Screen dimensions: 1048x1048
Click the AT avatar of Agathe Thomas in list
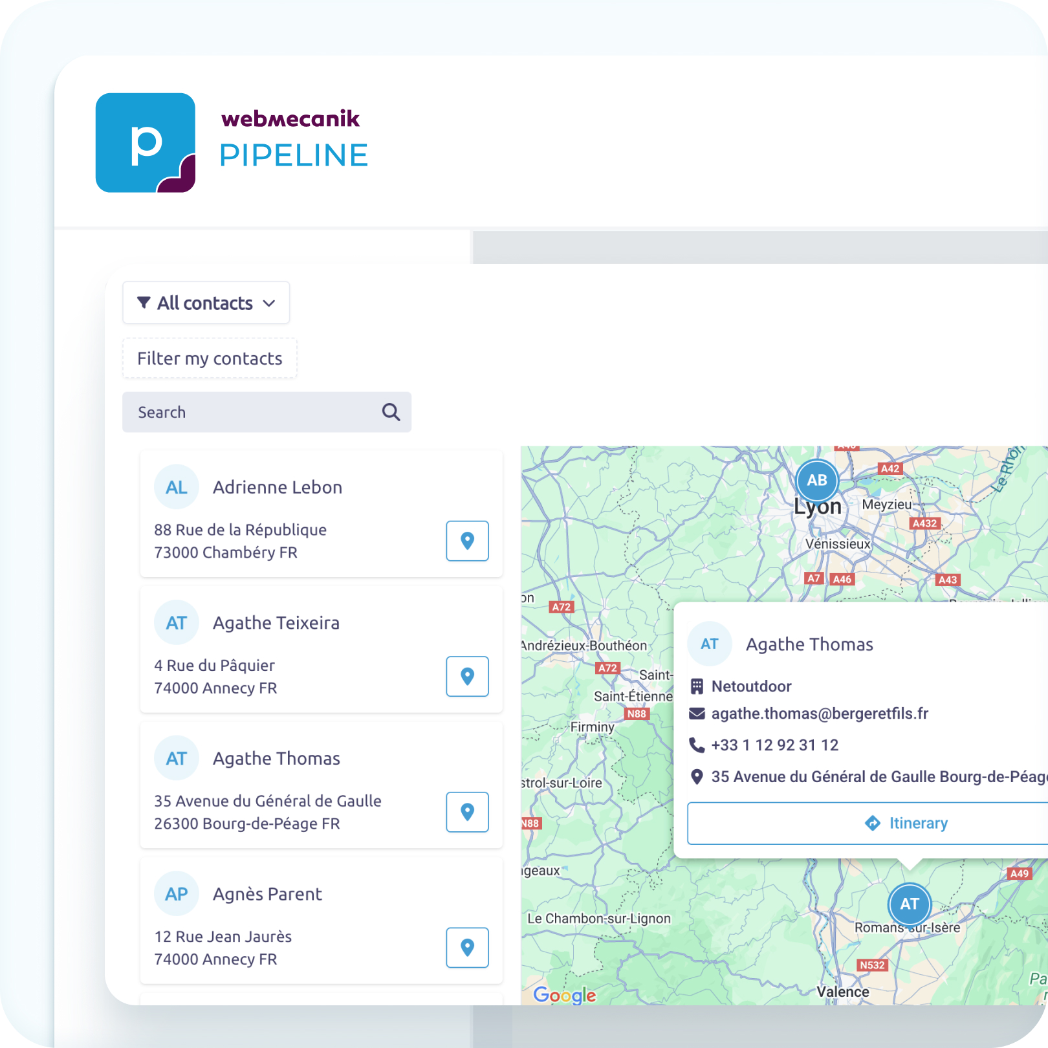(176, 758)
